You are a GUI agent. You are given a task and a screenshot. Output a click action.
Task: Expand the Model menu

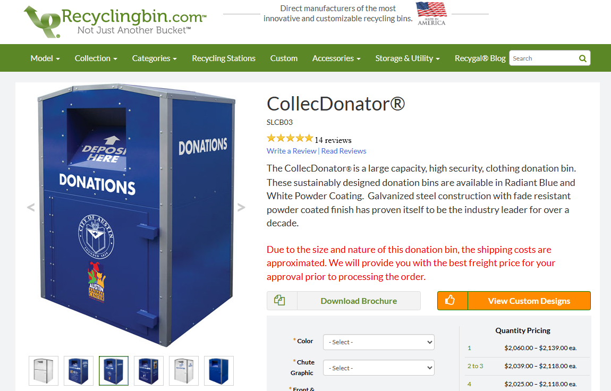click(x=45, y=58)
